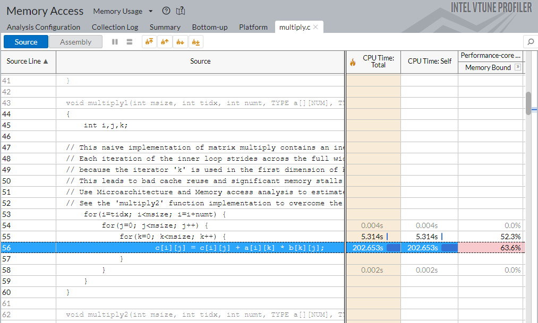Image resolution: width=538 pixels, height=323 pixels.
Task: Select the void multiply2 function declaration line
Action: pos(205,315)
